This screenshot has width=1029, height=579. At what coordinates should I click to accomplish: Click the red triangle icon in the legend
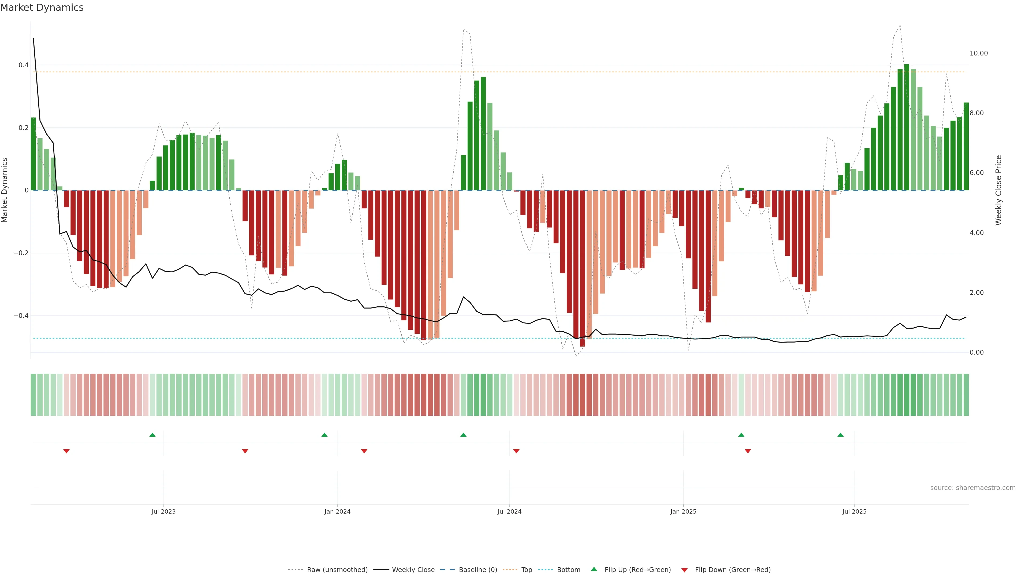[x=684, y=570]
